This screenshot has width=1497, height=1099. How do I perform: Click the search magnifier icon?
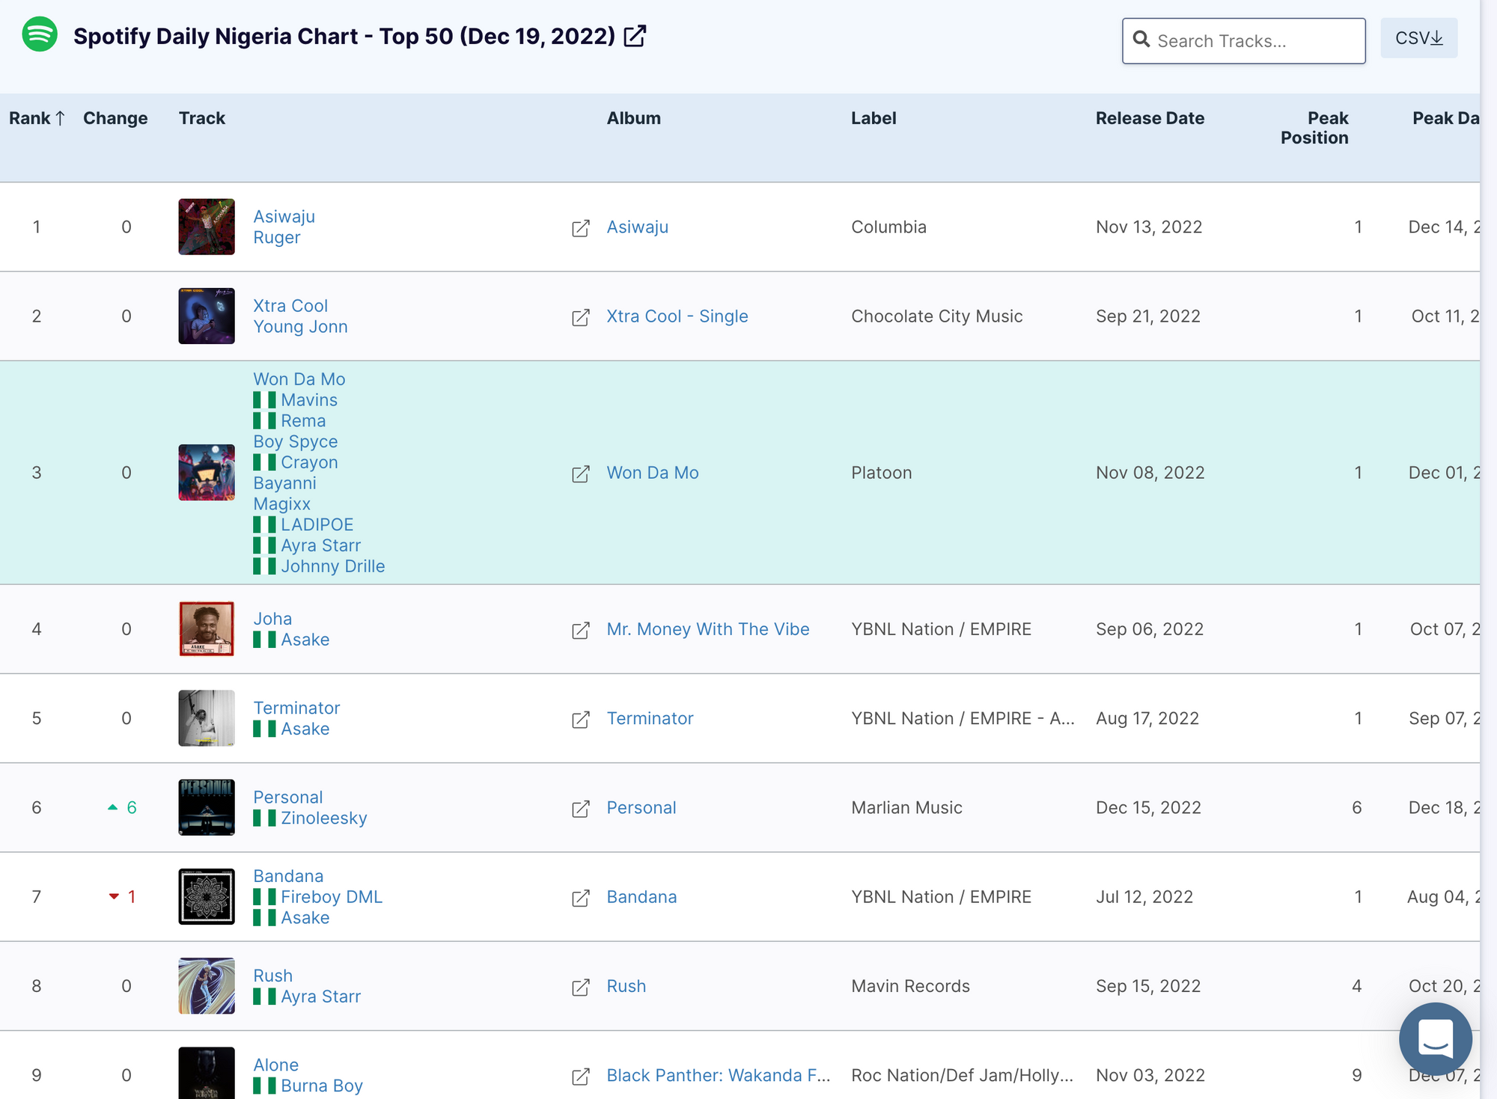coord(1141,40)
